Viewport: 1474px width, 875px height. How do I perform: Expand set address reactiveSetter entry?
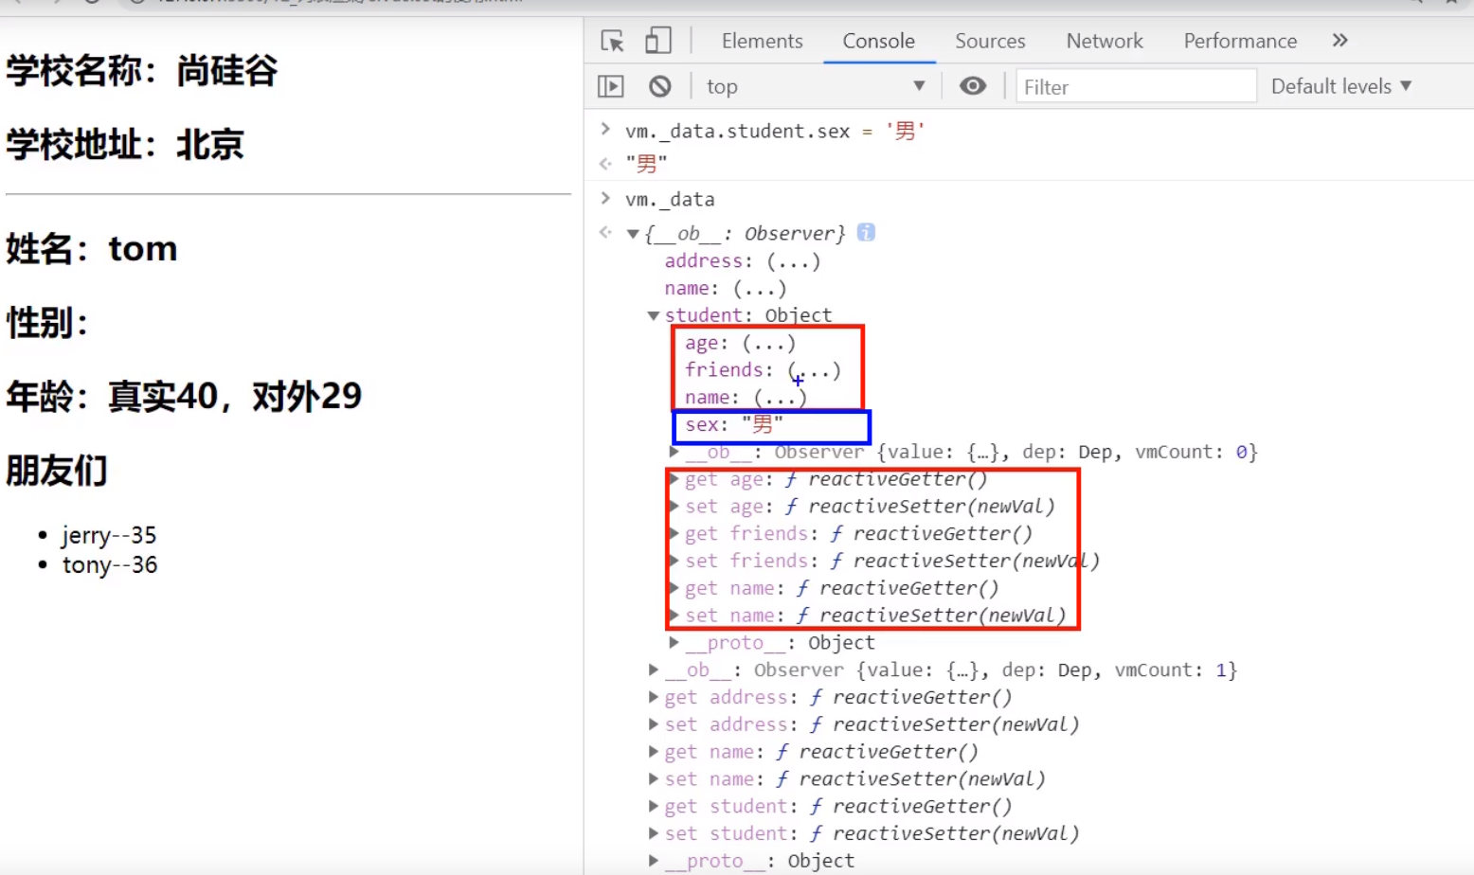pos(654,724)
